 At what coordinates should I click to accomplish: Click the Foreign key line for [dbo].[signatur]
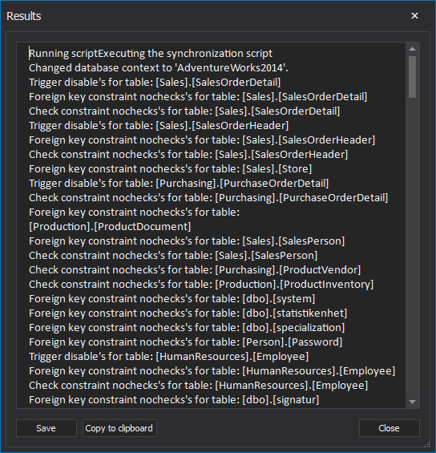174,400
